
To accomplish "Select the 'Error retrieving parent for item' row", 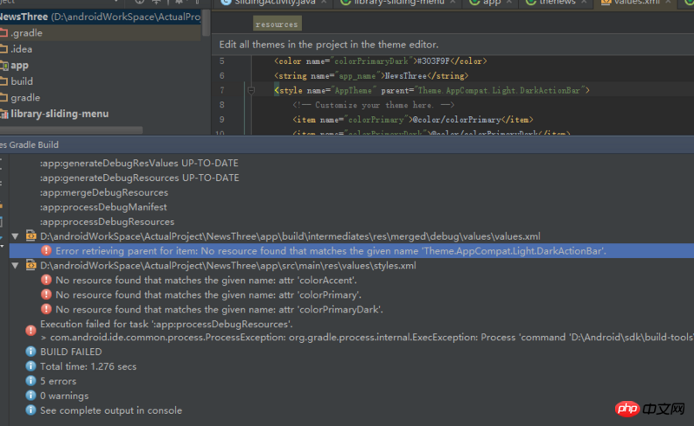I will tap(330, 250).
